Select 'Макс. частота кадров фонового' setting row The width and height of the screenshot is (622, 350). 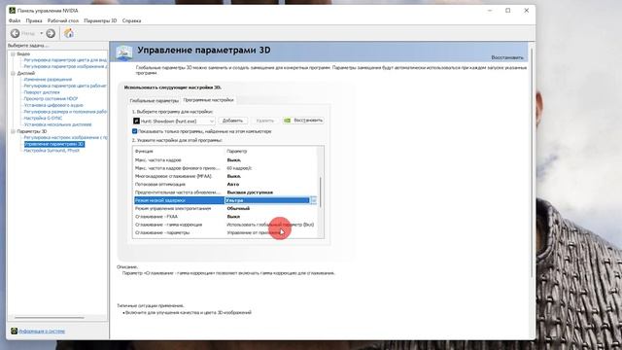225,168
